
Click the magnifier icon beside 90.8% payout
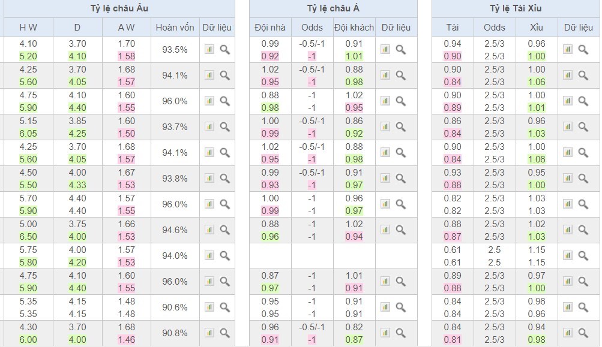[x=224, y=333]
